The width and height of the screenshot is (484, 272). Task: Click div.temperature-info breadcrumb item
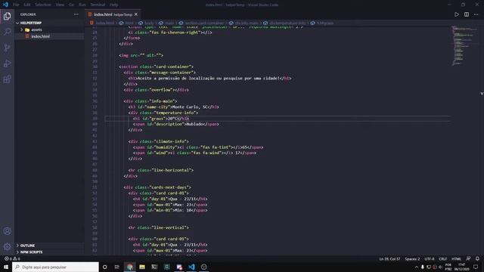[287, 23]
